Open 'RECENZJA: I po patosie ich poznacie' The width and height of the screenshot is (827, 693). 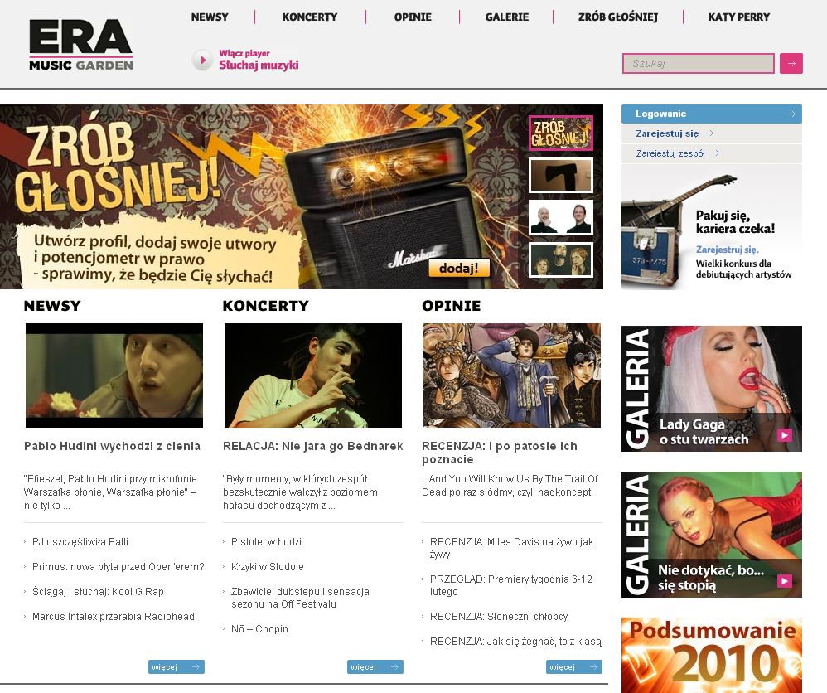pyautogui.click(x=500, y=453)
